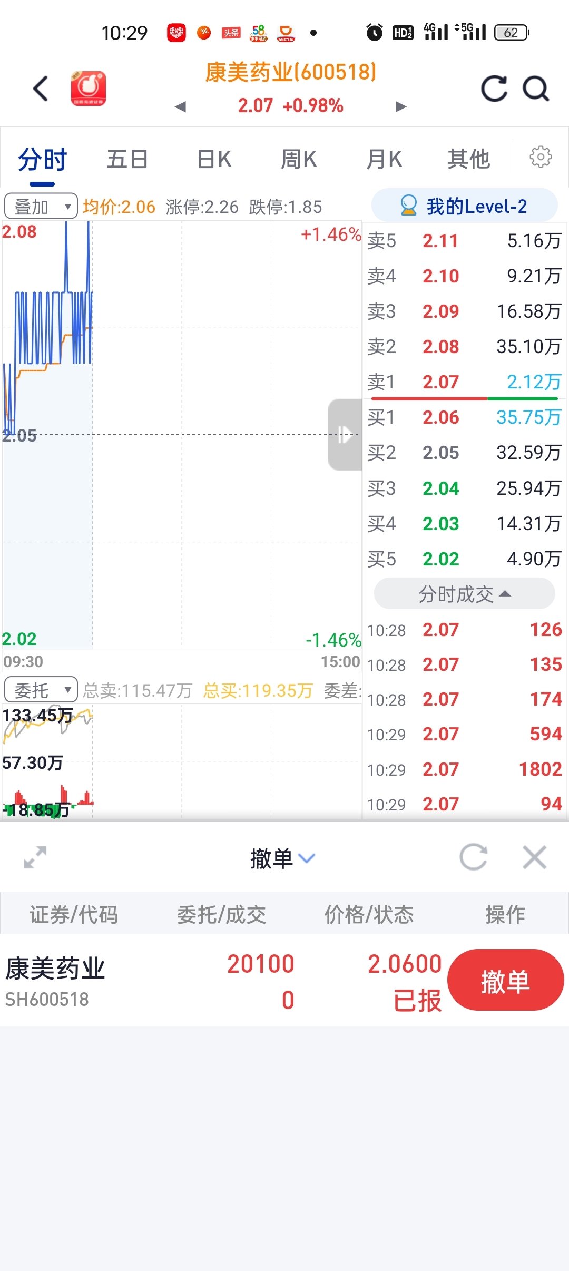Viewport: 569px width, 1271px height.
Task: Tap trade row with volume 1802
Action: coord(464,769)
